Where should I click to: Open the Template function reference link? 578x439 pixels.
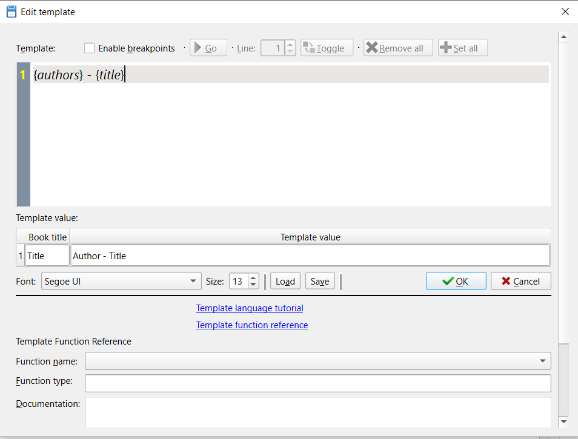click(252, 325)
